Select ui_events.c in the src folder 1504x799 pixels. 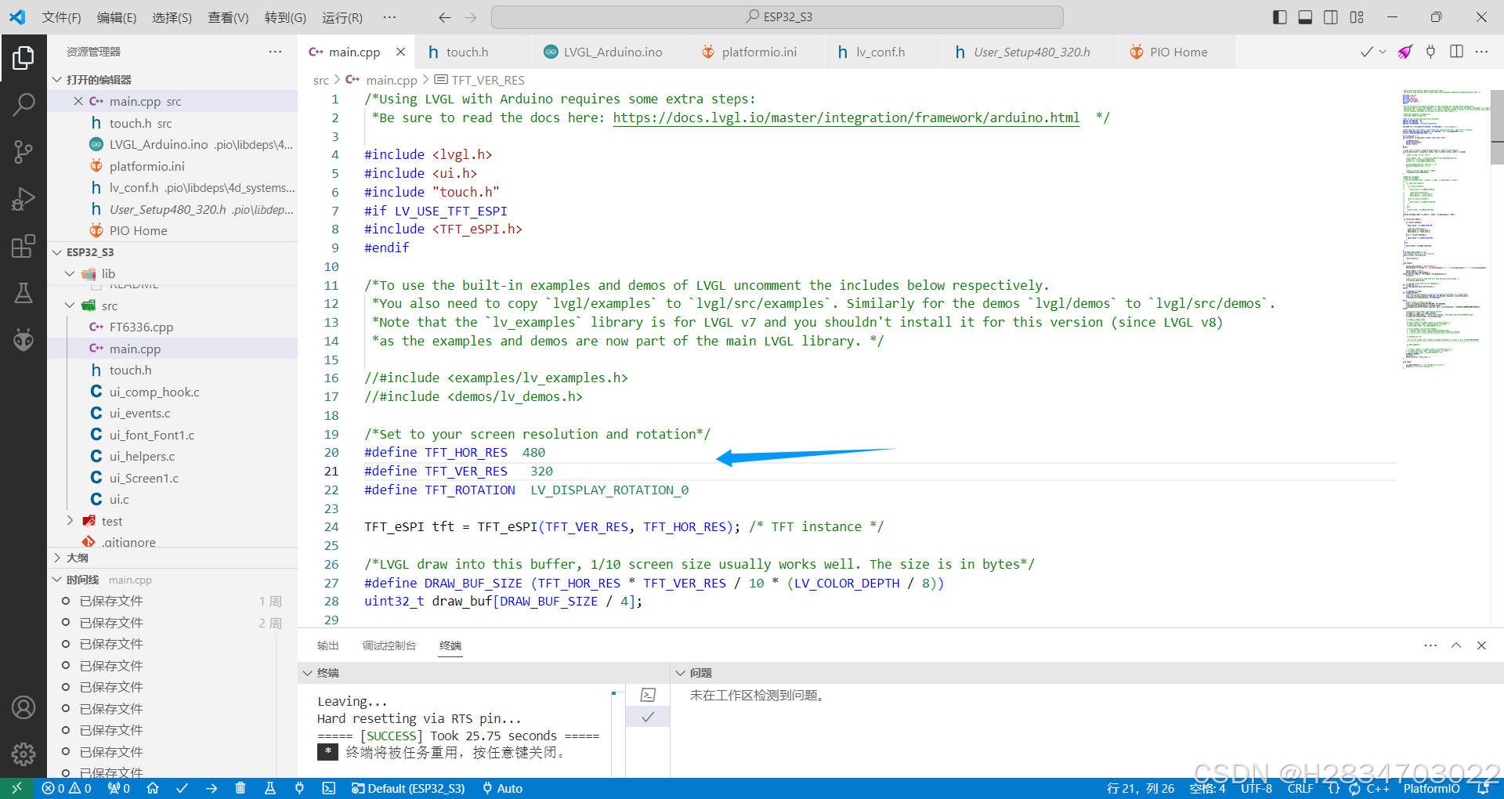click(141, 413)
